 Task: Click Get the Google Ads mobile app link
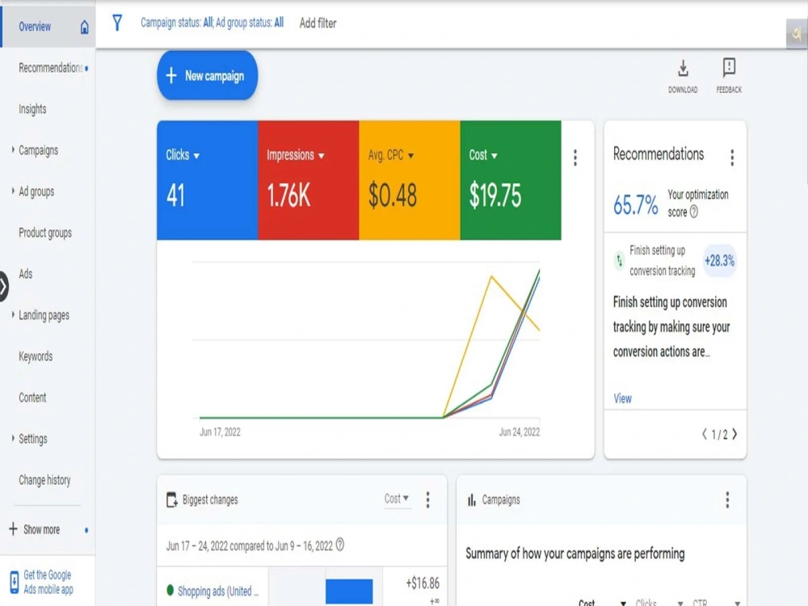pos(48,583)
